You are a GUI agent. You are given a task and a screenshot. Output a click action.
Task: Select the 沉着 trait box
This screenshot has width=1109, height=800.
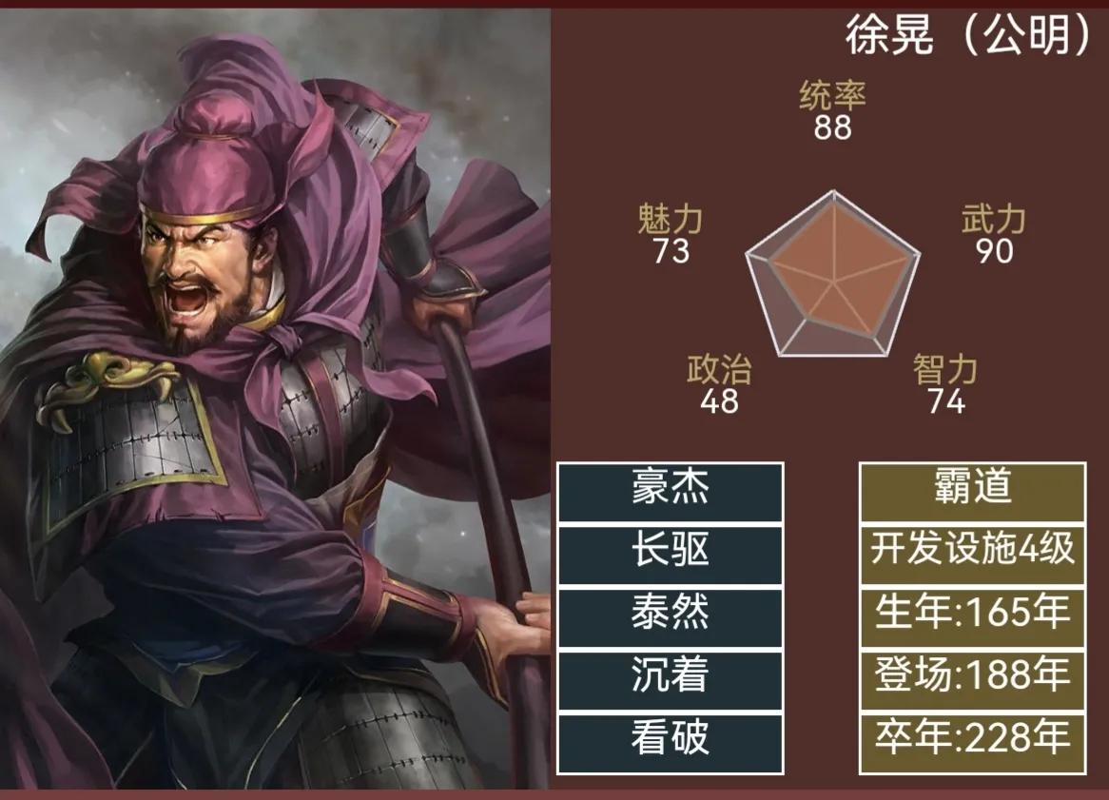coord(670,680)
